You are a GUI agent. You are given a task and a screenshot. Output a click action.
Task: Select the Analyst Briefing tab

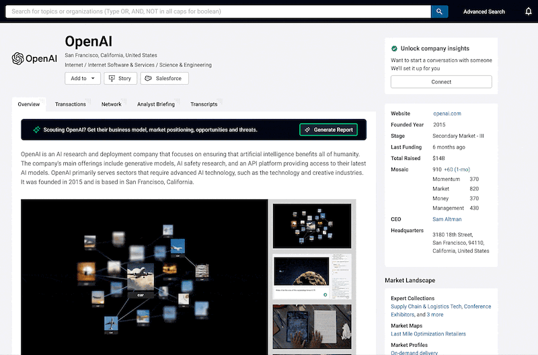(156, 104)
